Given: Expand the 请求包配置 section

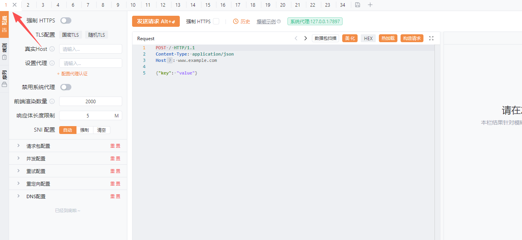Looking at the screenshot, I should (19, 146).
